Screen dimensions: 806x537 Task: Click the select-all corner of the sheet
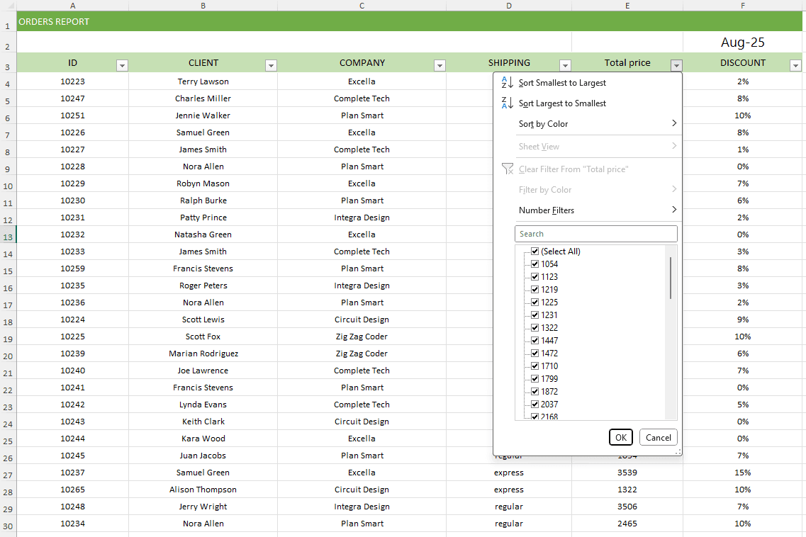point(9,6)
